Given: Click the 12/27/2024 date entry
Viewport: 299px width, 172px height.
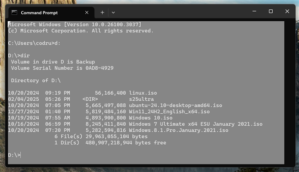Looking at the screenshot, I should pos(24,111).
